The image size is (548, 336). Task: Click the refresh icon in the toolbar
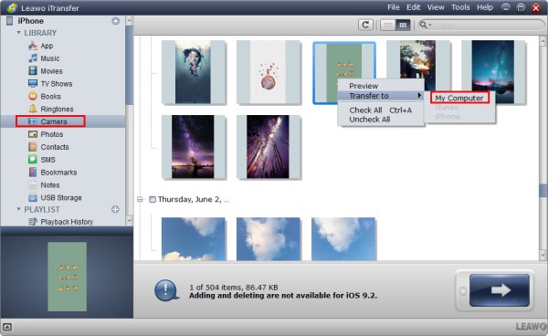365,25
